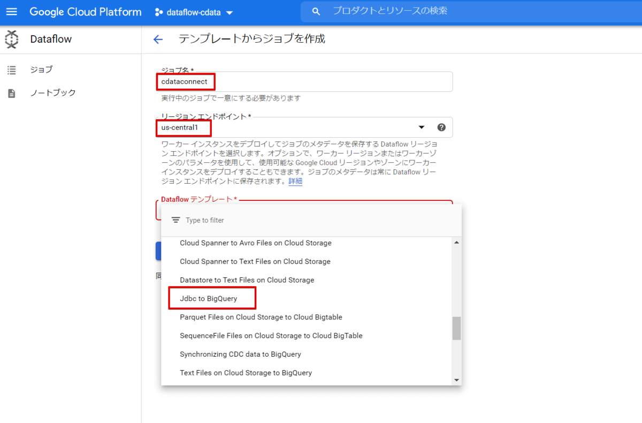Expand the region endpoint dropdown arrow
Image resolution: width=642 pixels, height=423 pixels.
point(421,127)
